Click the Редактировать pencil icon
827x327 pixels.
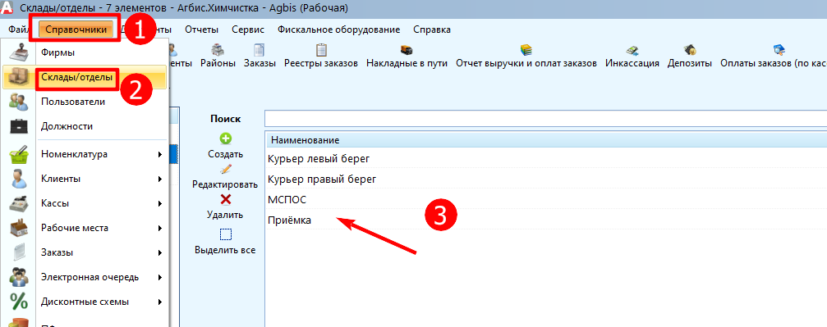click(225, 170)
